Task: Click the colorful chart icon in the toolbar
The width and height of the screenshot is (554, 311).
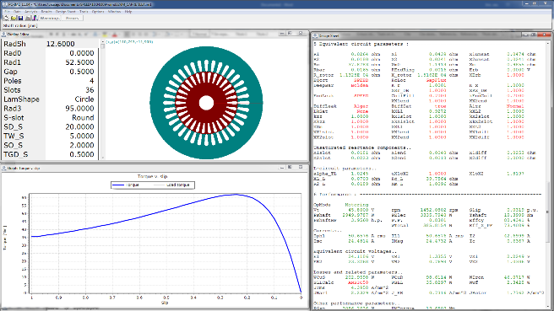Action: tap(35, 18)
